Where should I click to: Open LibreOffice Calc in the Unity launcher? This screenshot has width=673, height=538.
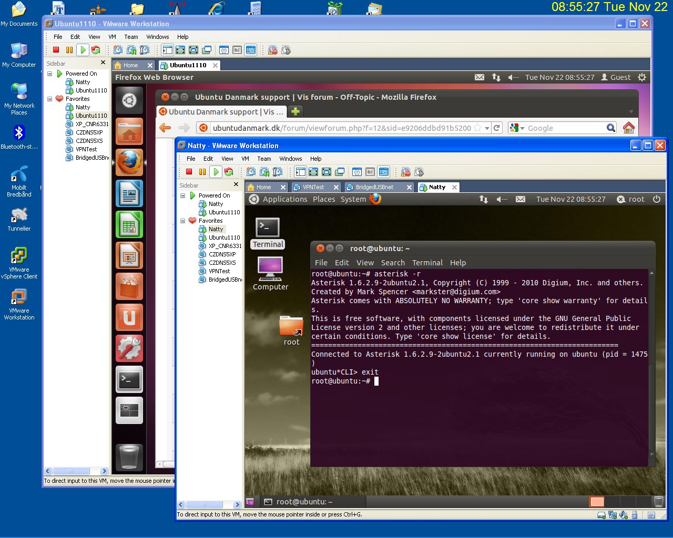(129, 224)
